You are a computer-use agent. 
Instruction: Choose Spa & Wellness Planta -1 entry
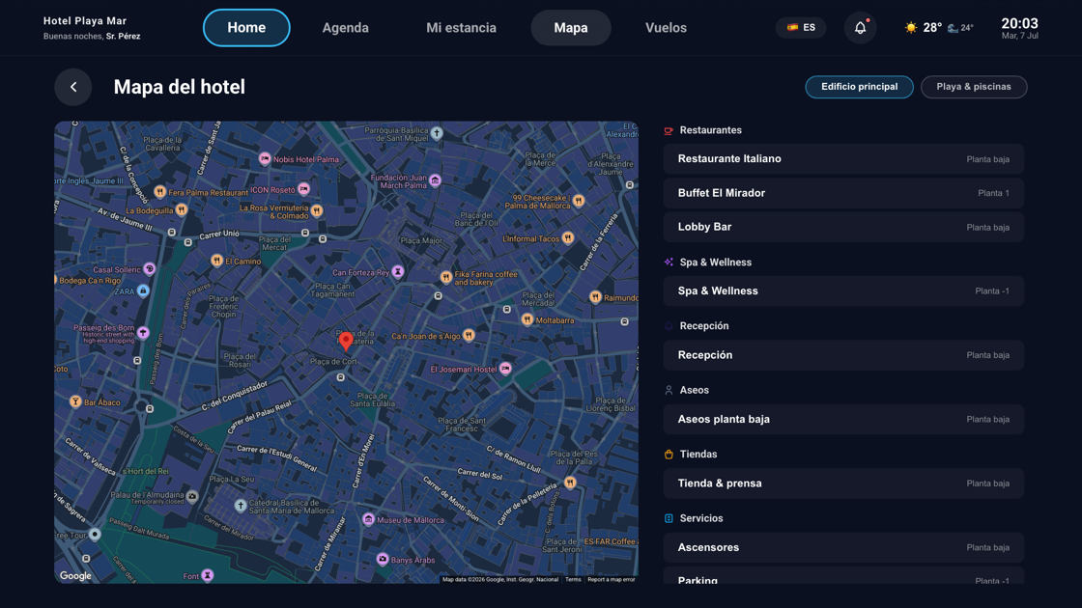[843, 290]
